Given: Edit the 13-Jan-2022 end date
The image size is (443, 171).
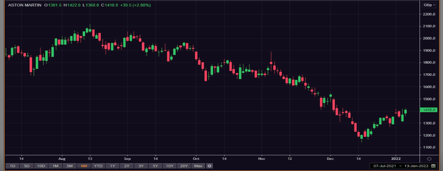Looking at the screenshot, I should click(416, 166).
